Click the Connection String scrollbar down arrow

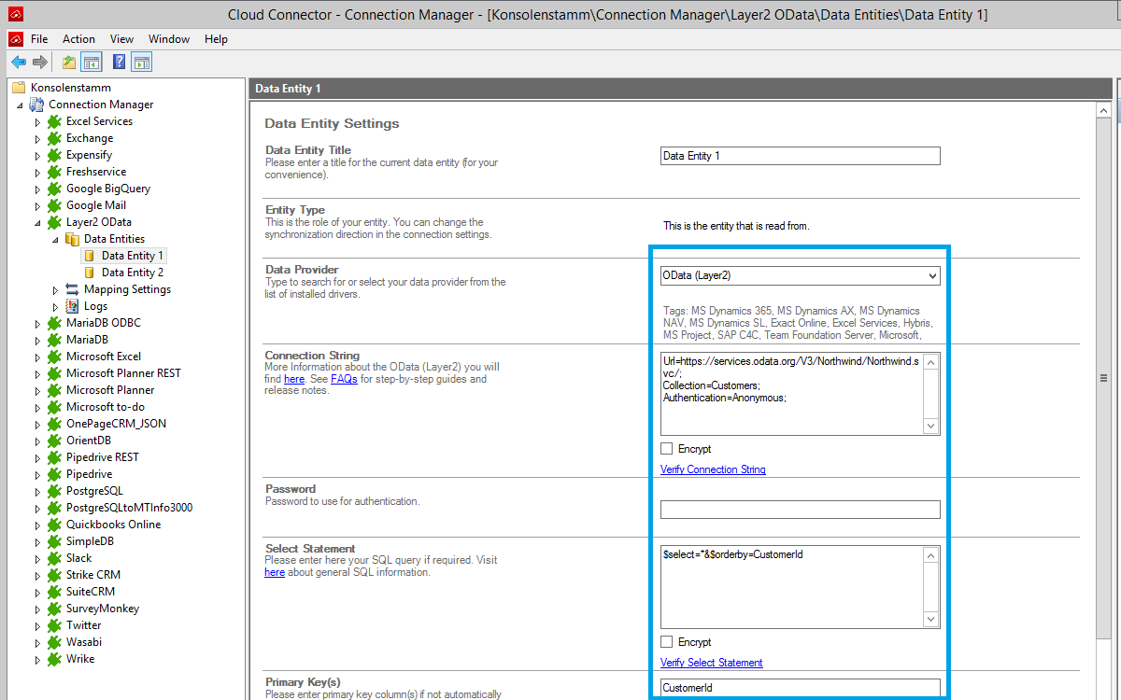tap(930, 427)
